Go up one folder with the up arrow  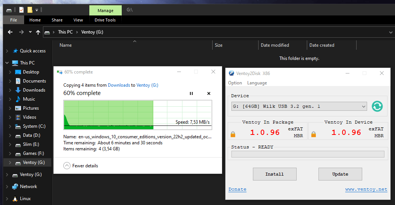38,32
